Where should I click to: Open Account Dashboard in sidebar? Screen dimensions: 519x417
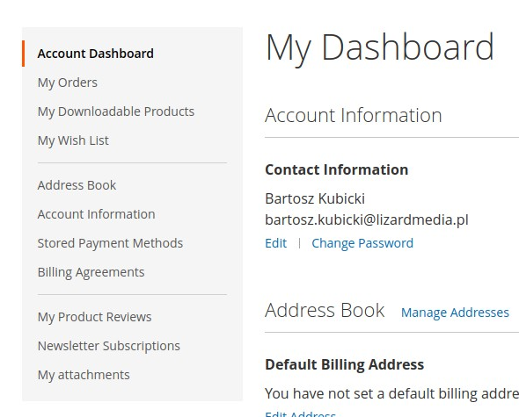pos(95,54)
